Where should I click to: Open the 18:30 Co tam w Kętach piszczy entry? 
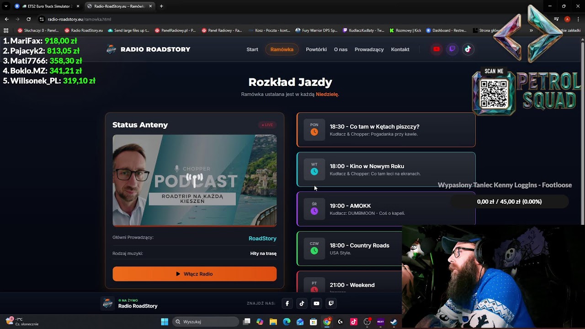coord(386,130)
